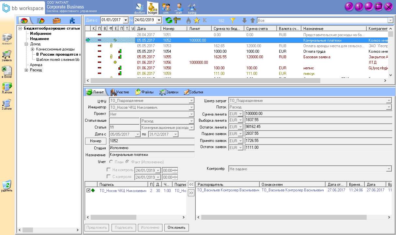Click the 'Отклонить' button
The width and height of the screenshot is (396, 235).
click(x=176, y=228)
